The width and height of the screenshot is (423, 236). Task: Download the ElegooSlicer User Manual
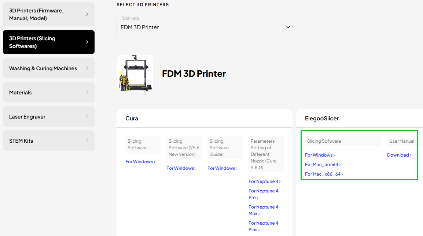tap(399, 155)
